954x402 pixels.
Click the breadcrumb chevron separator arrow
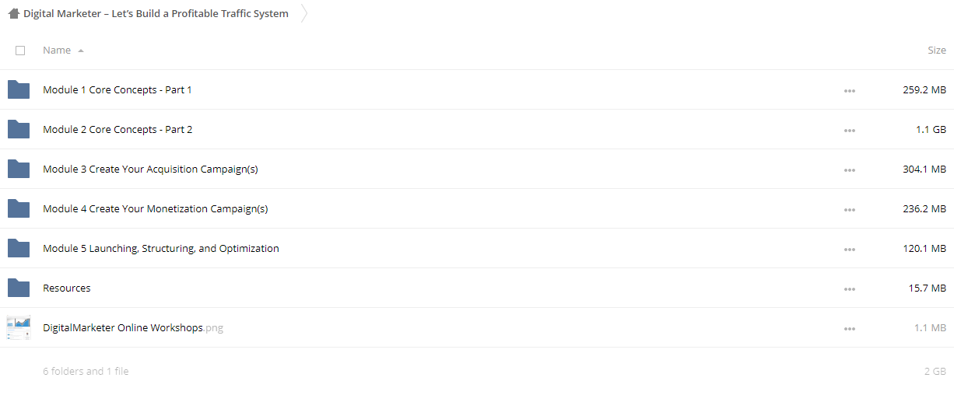pos(304,13)
